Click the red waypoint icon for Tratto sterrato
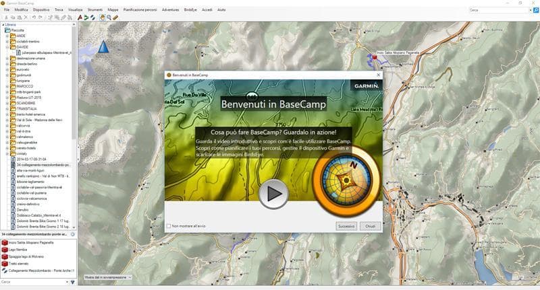The image size is (540, 290). [x=5, y=264]
